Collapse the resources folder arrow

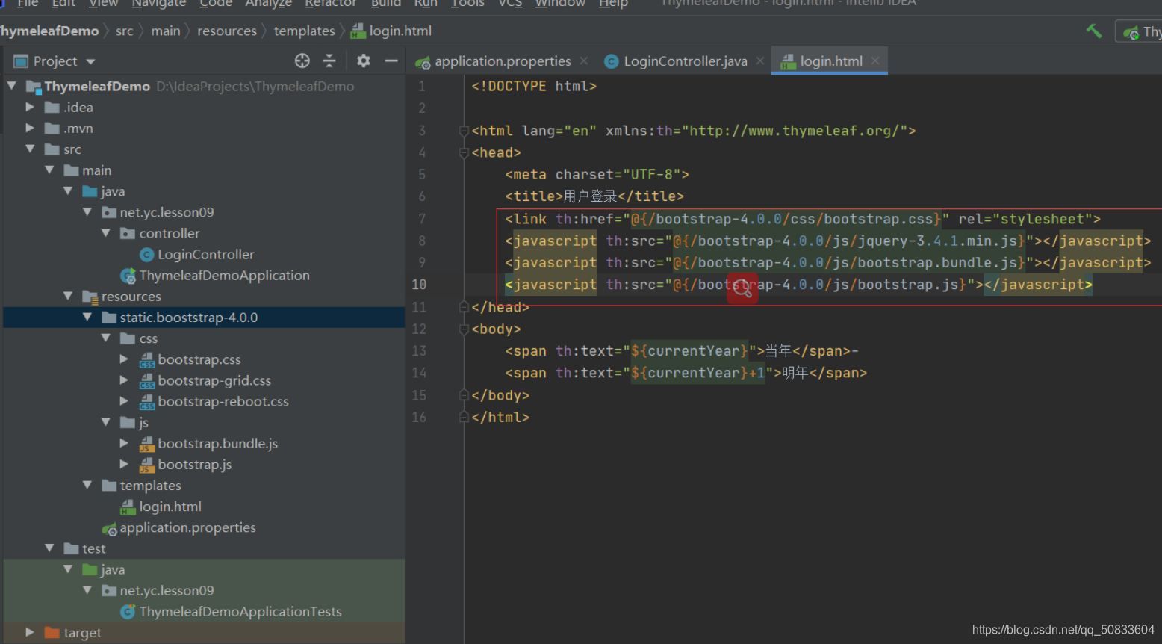[x=68, y=296]
